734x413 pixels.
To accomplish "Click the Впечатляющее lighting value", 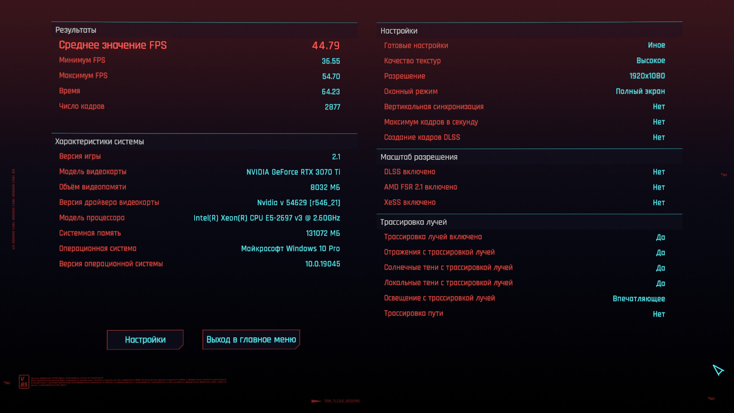I will pyautogui.click(x=638, y=299).
